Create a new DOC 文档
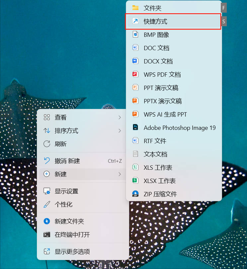 pyautogui.click(x=174, y=48)
